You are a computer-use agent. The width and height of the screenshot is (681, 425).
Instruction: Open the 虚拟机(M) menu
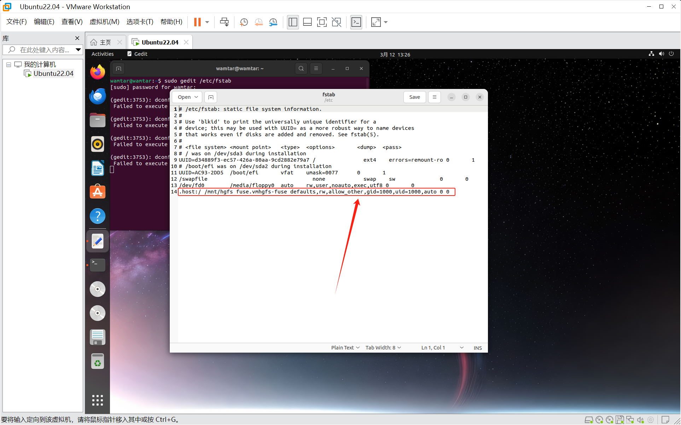104,22
